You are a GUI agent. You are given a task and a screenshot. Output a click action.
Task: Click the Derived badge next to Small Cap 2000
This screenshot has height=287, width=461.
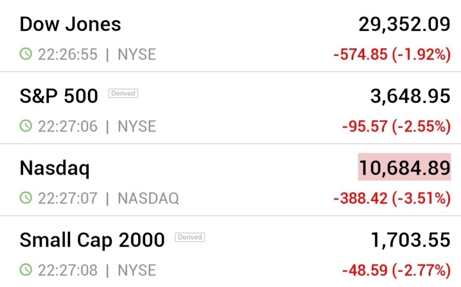[190, 237]
